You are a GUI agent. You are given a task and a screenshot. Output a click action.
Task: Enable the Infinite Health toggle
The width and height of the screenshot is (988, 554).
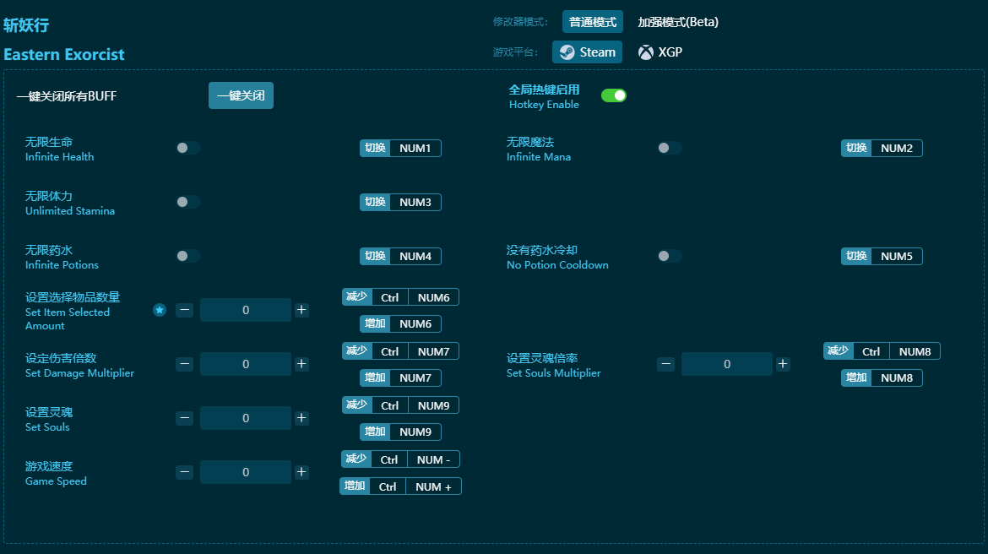pyautogui.click(x=188, y=148)
